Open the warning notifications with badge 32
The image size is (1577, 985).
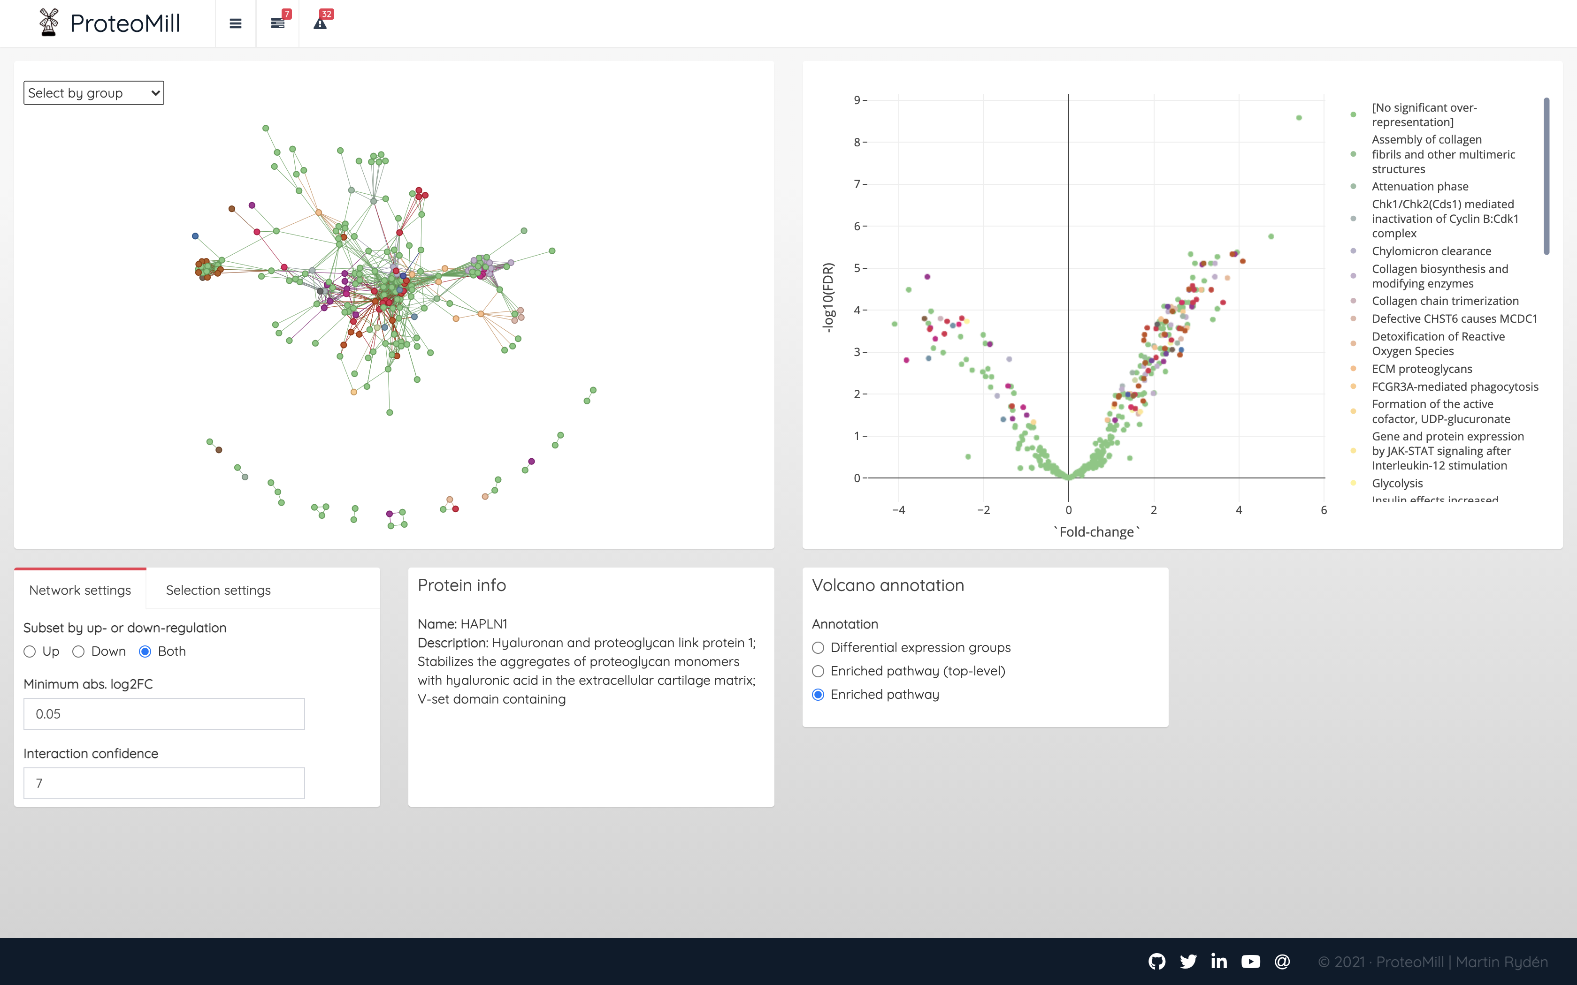[320, 23]
